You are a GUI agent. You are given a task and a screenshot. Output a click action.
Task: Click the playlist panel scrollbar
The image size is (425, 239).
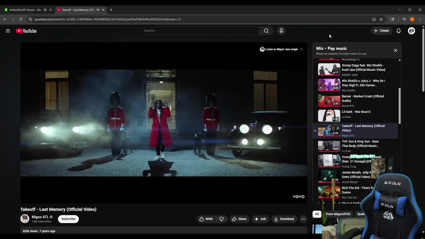[x=399, y=106]
